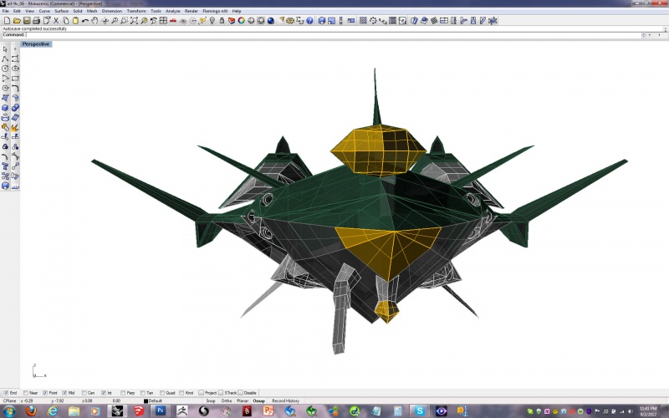
Task: Click the four-viewport layout icon
Action: point(163,20)
